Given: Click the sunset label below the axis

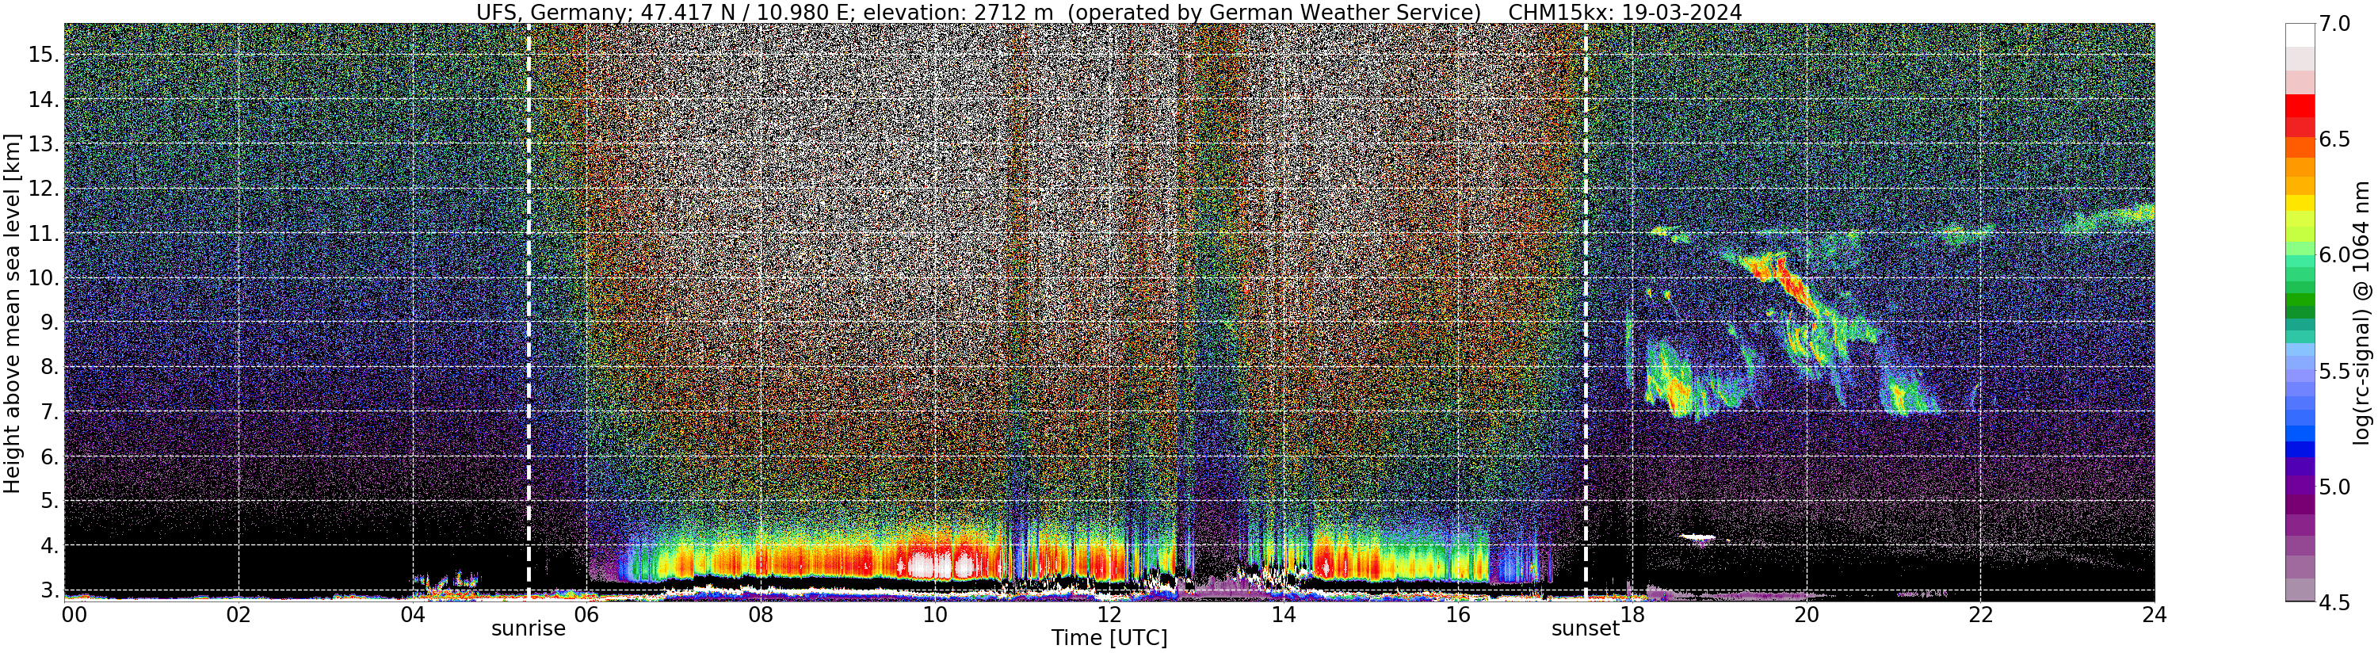Looking at the screenshot, I should (1585, 629).
